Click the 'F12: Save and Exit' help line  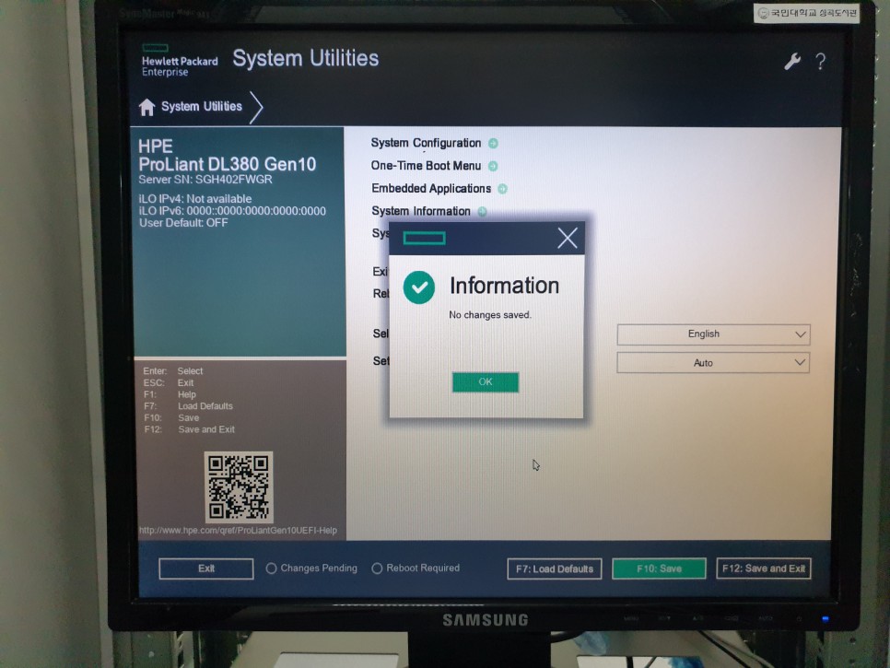[189, 429]
